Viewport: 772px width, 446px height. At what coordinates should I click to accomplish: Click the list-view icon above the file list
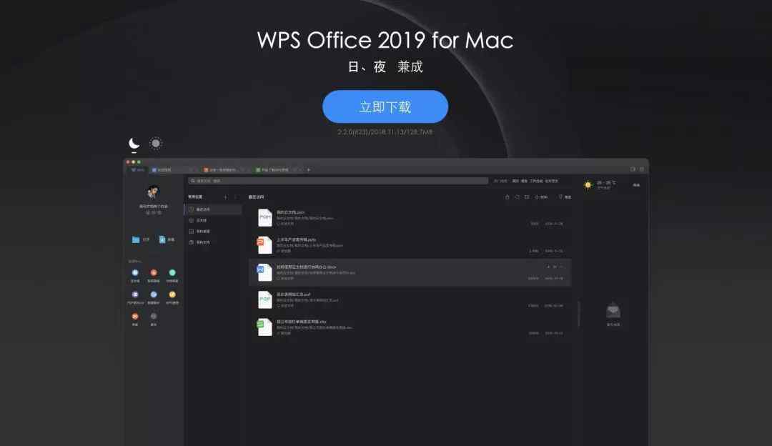(x=527, y=197)
